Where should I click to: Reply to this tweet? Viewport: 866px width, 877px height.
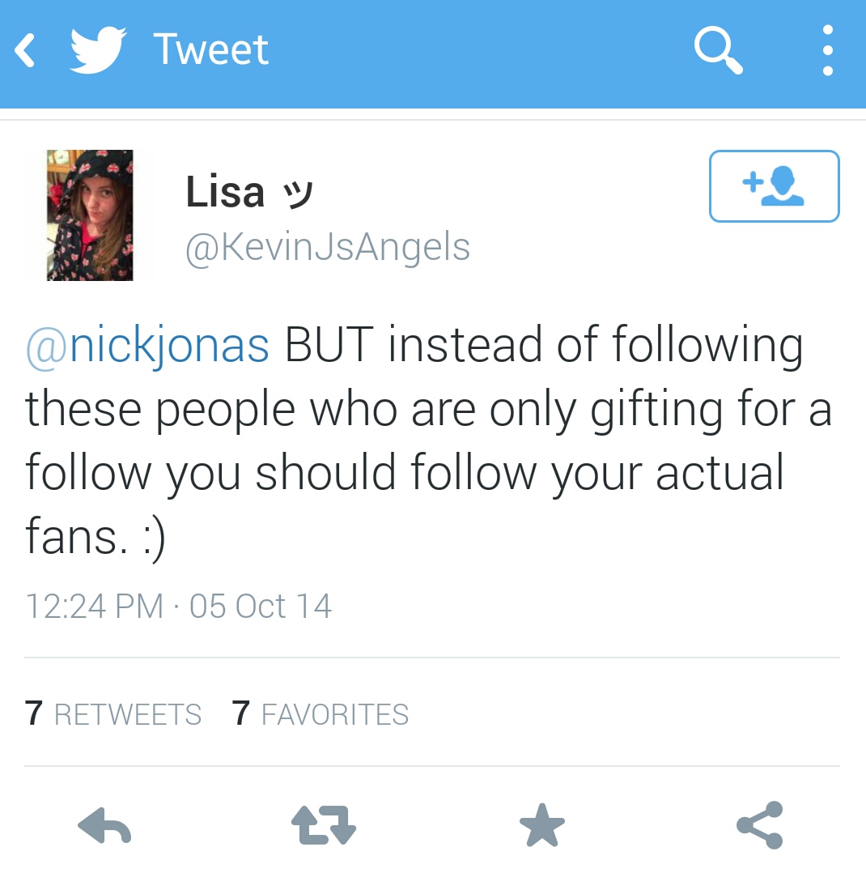104,825
